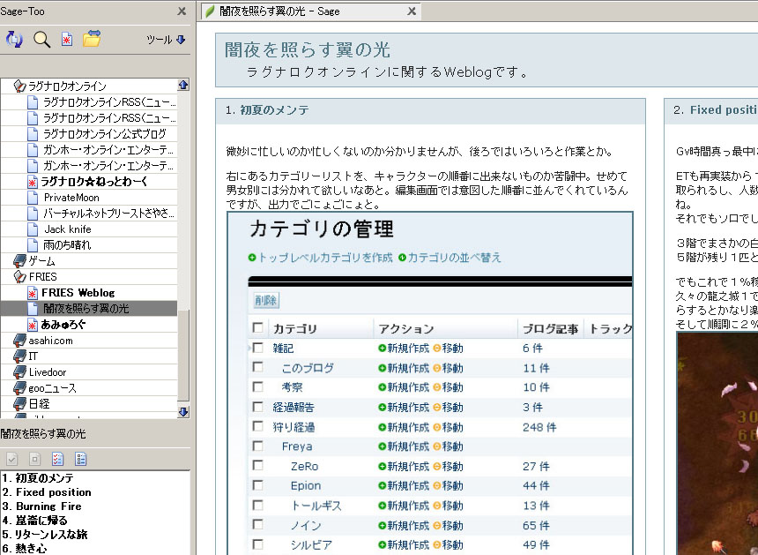This screenshot has height=555, width=758.
Task: Click the feed tree scrollbar thumb
Action: [x=183, y=356]
